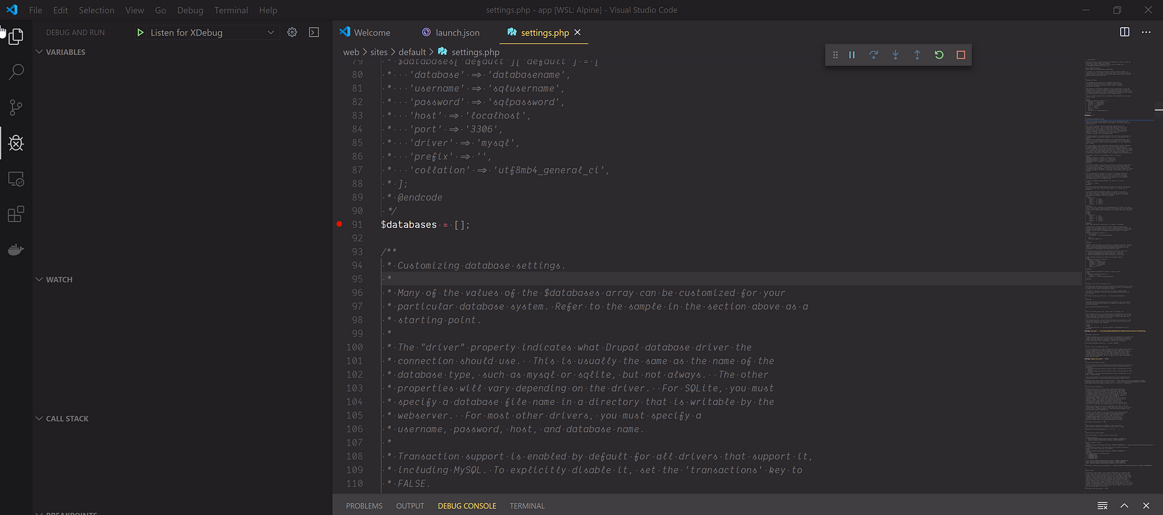Switch to the OUTPUT panel tab

[410, 506]
